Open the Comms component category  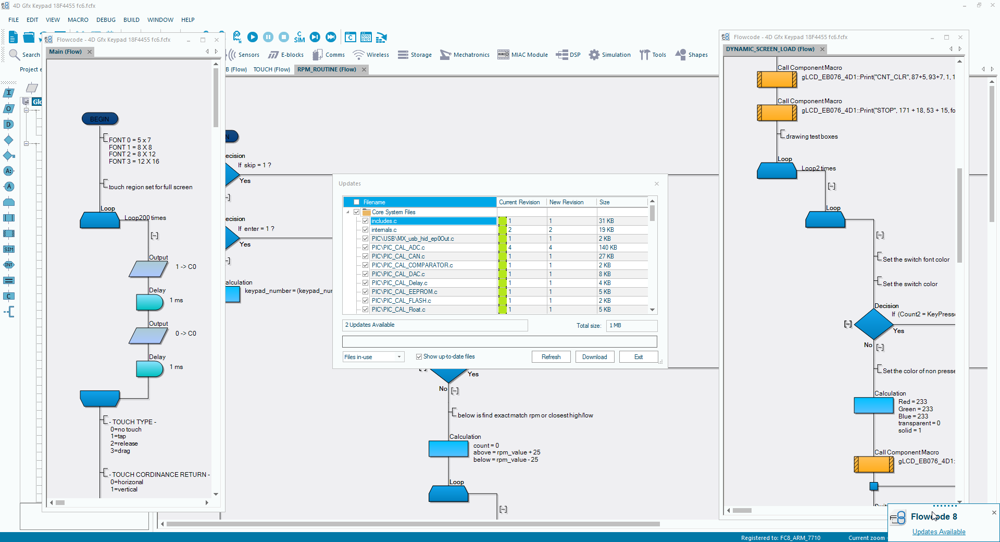tap(329, 55)
